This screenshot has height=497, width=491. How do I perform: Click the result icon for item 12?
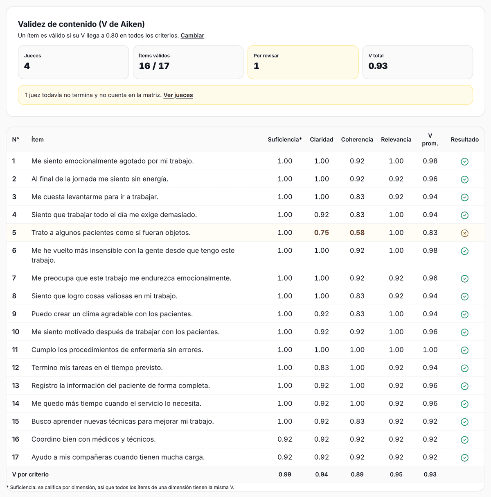[464, 368]
